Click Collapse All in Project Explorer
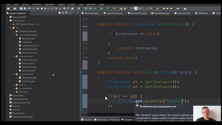 pyautogui.click(x=60, y=13)
